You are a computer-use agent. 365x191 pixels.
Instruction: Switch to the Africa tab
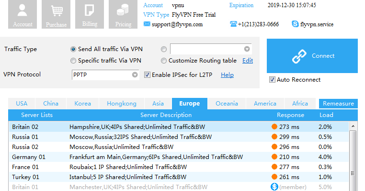click(x=300, y=104)
